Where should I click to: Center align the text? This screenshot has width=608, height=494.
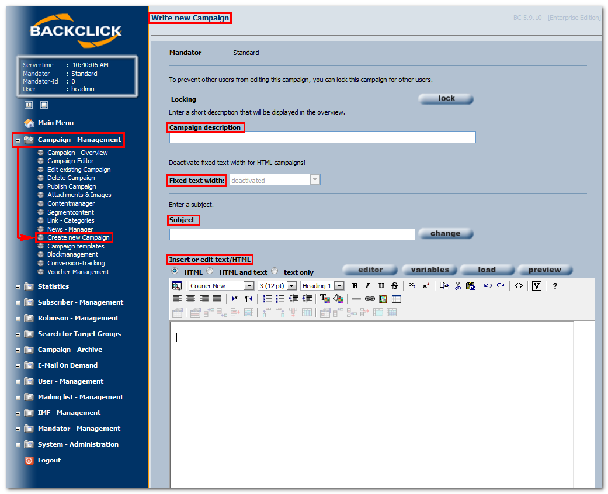coord(190,299)
